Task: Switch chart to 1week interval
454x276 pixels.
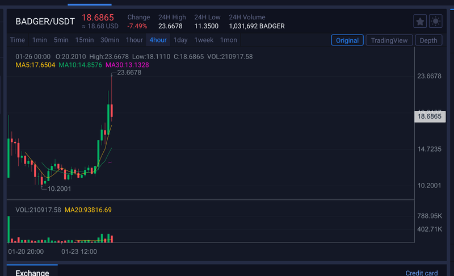Action: click(x=204, y=40)
